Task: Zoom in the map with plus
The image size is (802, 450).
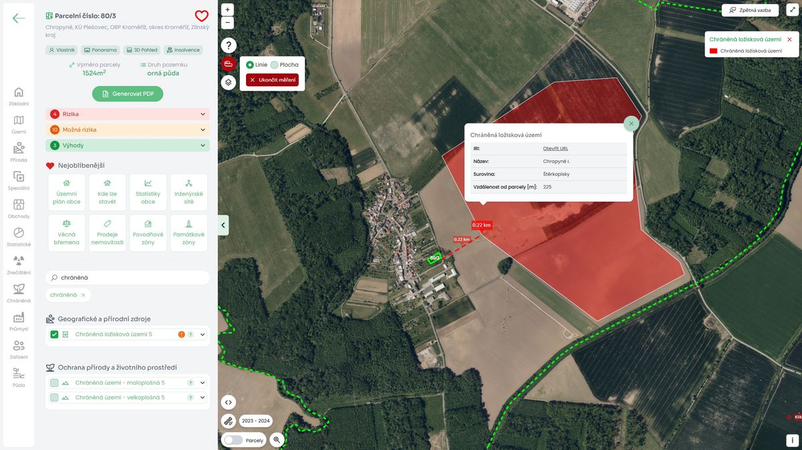Action: [x=228, y=10]
